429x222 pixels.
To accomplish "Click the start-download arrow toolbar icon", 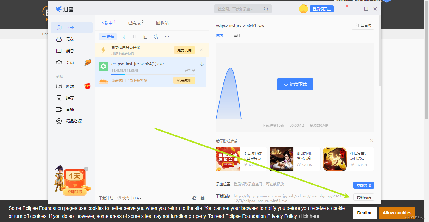I will click(x=124, y=37).
